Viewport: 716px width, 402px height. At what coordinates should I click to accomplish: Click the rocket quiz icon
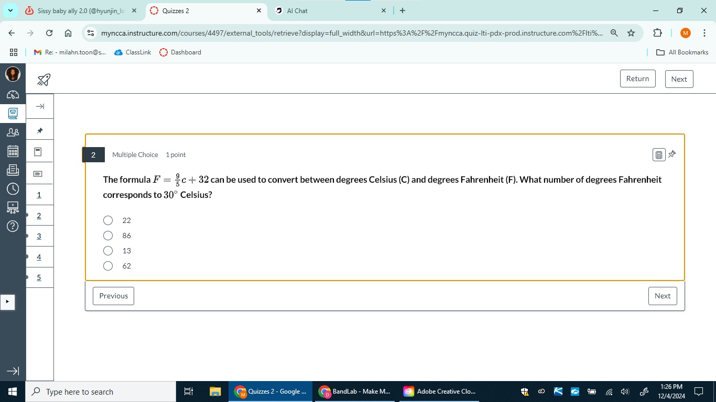coord(44,80)
